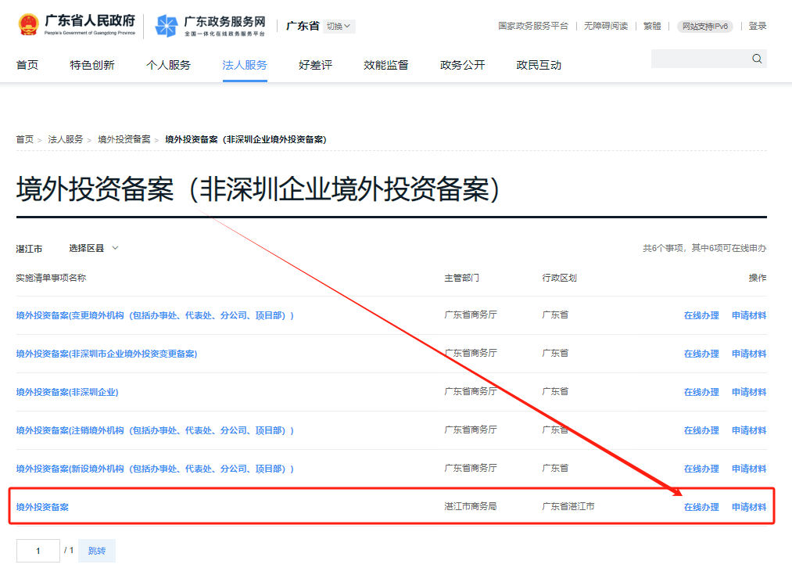Enable 无障碍阅读 accessibility mode

click(605, 26)
